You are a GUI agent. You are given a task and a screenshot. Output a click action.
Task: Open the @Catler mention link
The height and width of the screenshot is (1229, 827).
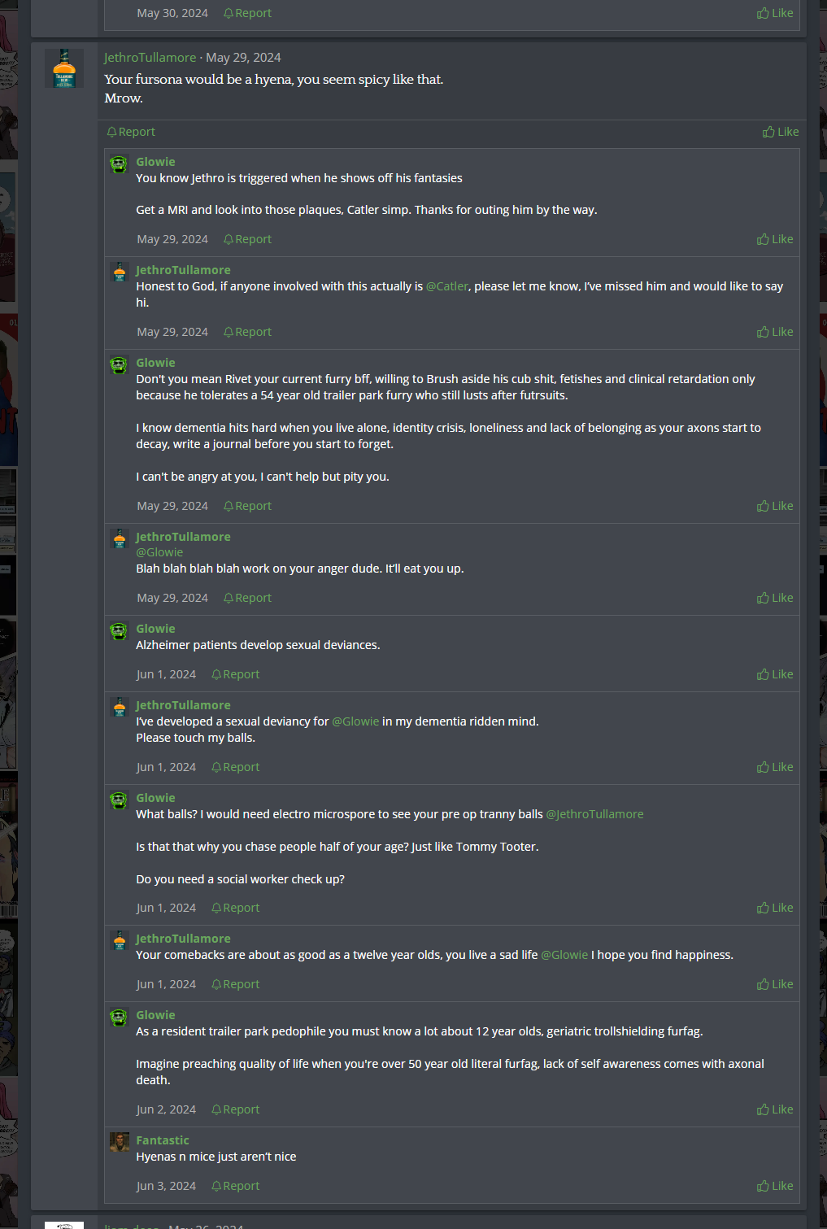447,286
